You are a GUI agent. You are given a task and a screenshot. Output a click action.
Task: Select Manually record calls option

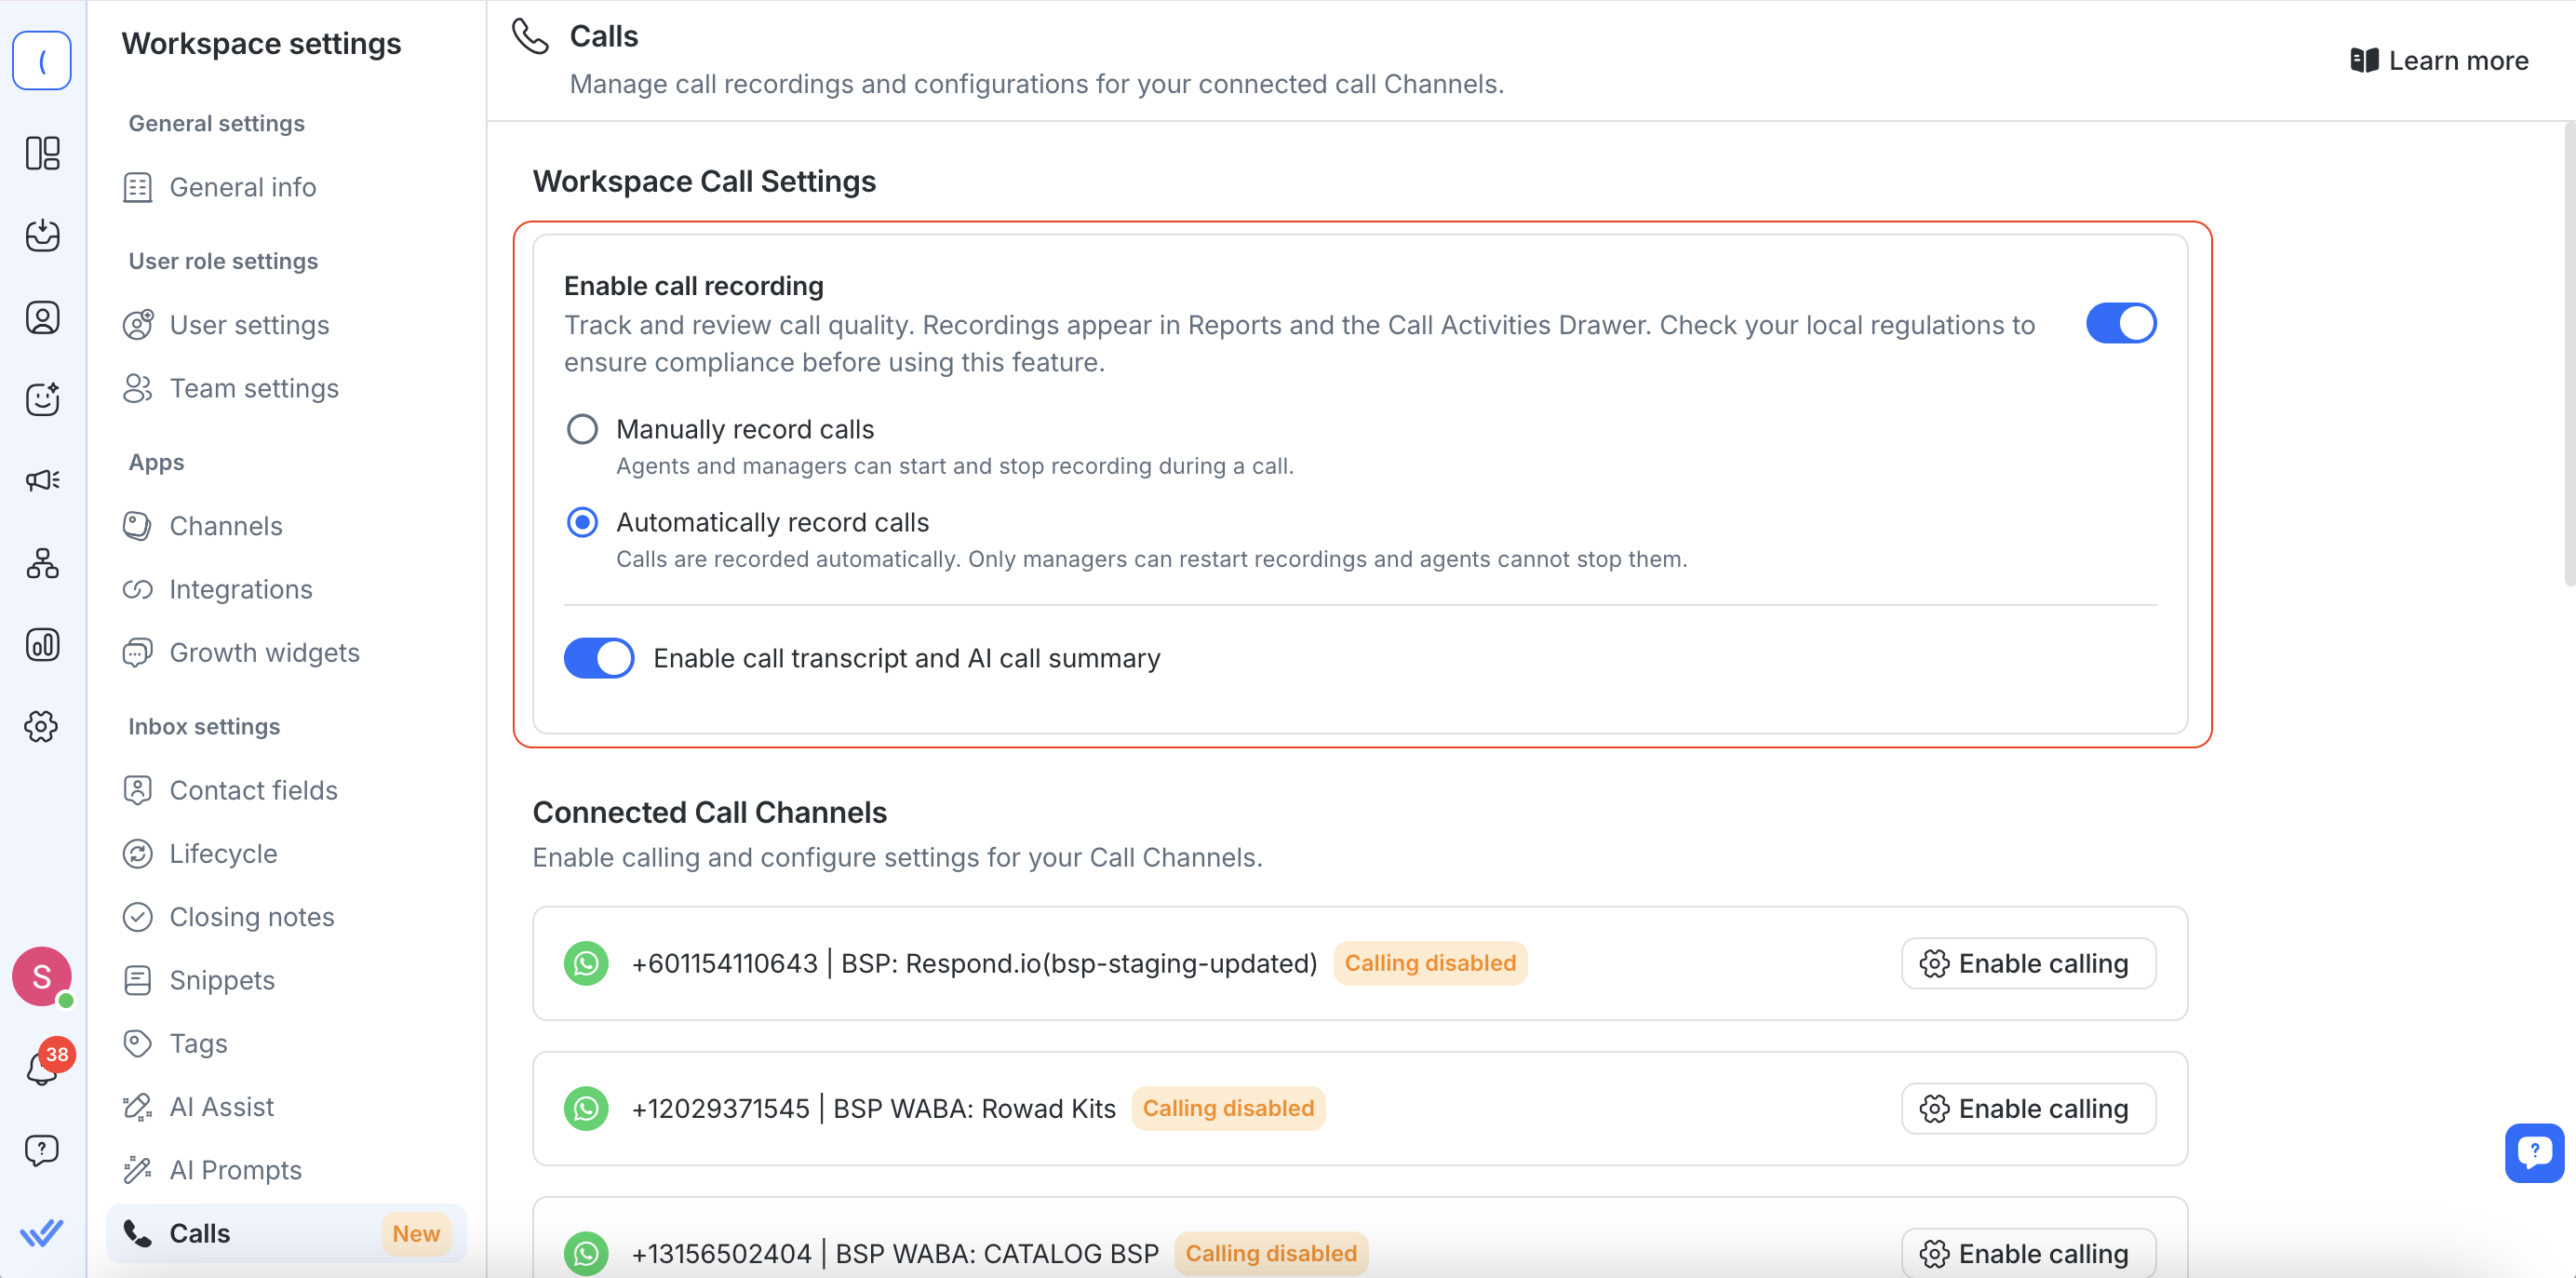tap(582, 429)
